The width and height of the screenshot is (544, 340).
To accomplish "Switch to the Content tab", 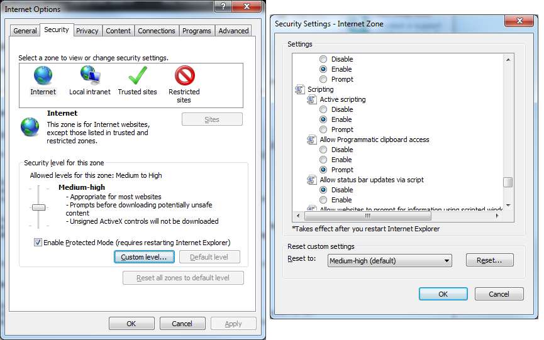I will click(x=118, y=31).
